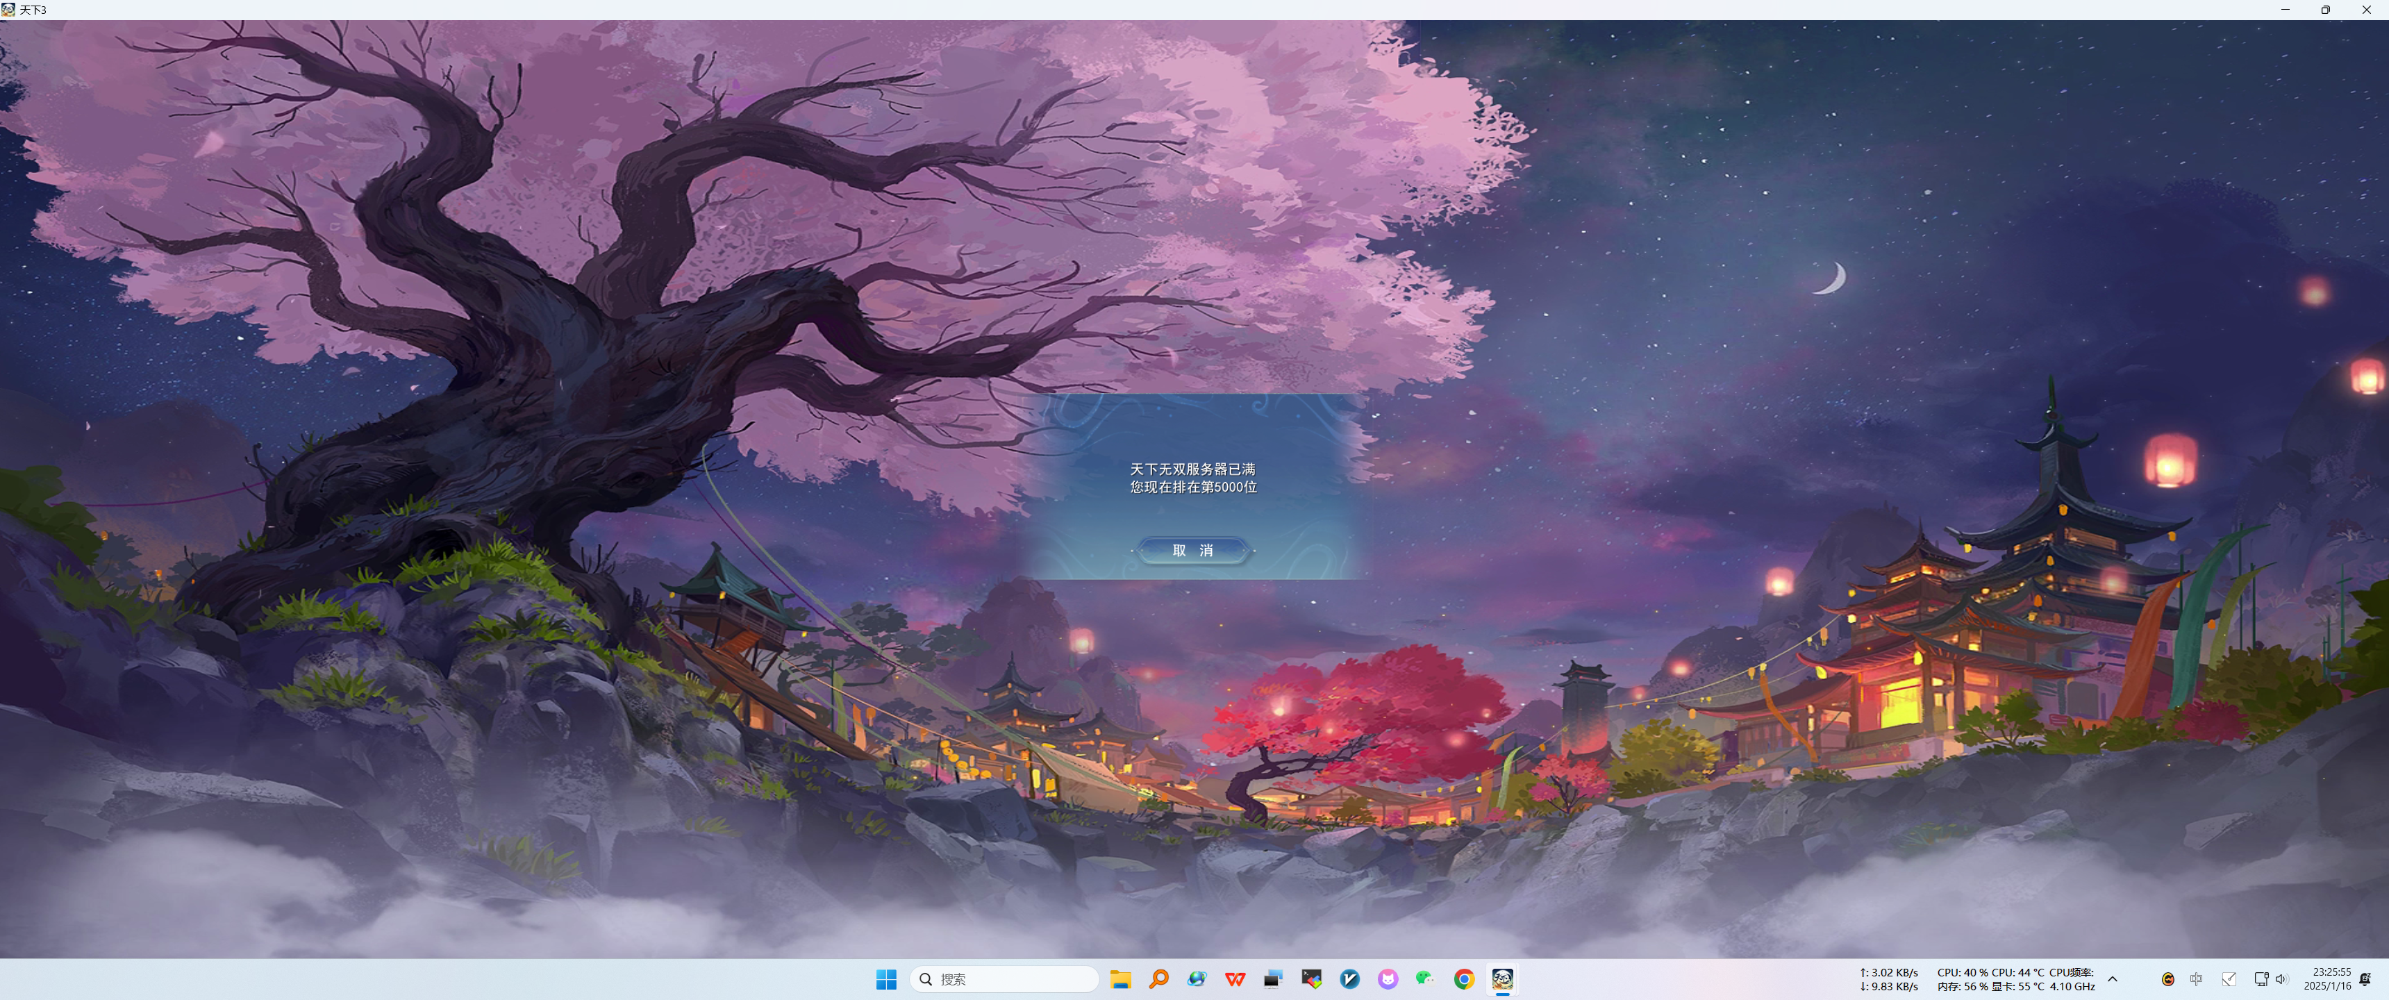This screenshot has width=2389, height=1000.
Task: Toggle the 中 input method indicator
Action: (x=2196, y=978)
